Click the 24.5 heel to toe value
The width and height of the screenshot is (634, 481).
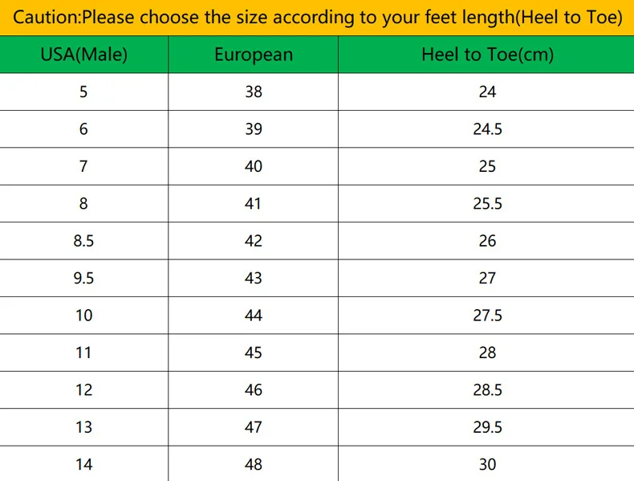pos(487,129)
